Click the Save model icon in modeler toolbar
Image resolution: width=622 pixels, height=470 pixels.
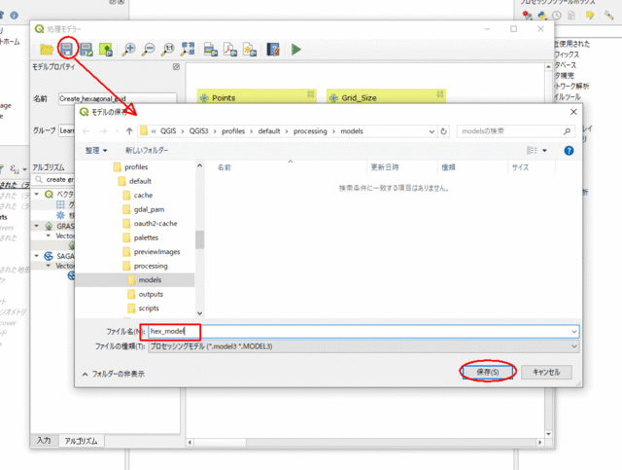pyautogui.click(x=67, y=50)
